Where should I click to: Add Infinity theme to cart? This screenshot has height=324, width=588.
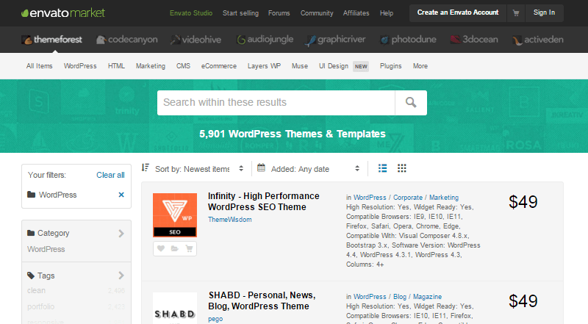pos(188,248)
